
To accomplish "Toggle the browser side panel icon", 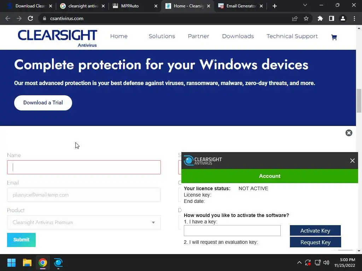I will [x=331, y=18].
